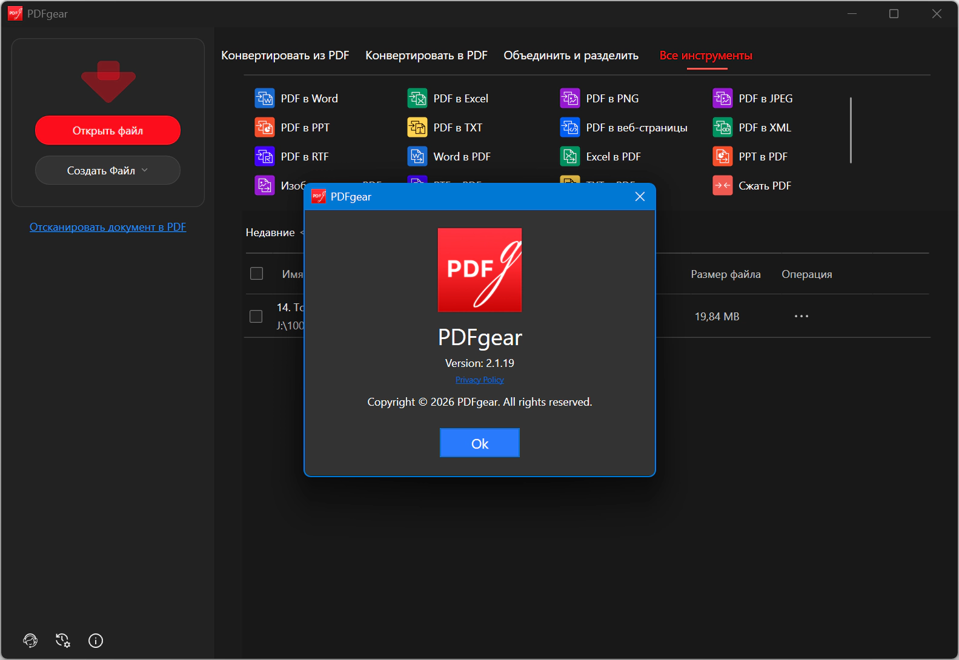Open the Сжать PDF compression tool
The height and width of the screenshot is (660, 959).
(752, 185)
